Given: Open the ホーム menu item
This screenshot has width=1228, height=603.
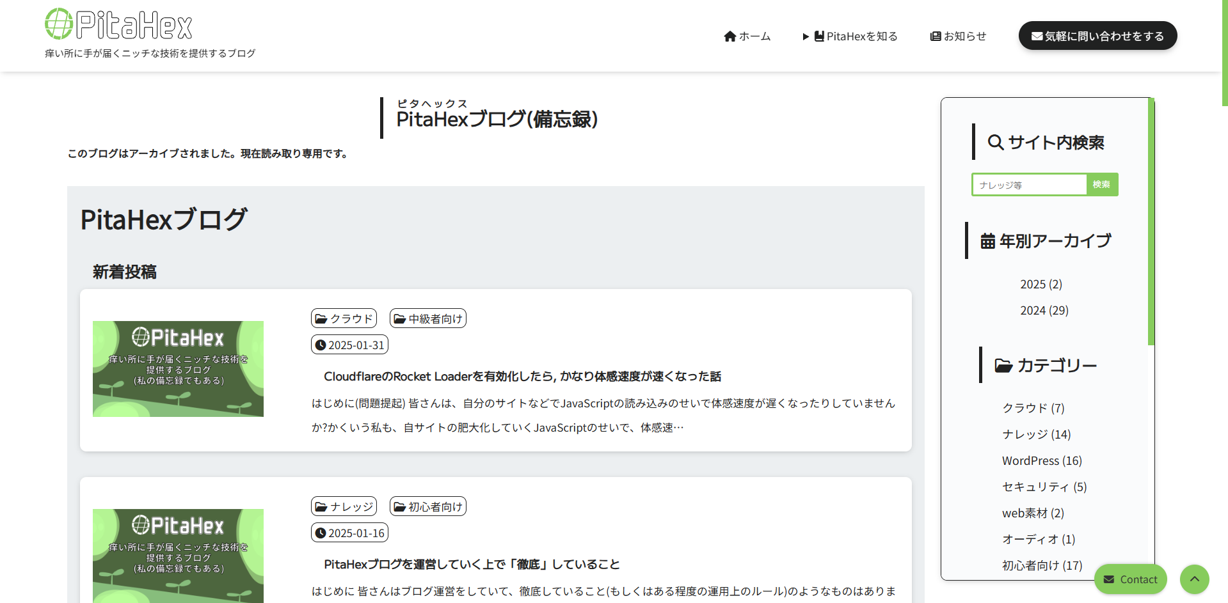Looking at the screenshot, I should (747, 36).
